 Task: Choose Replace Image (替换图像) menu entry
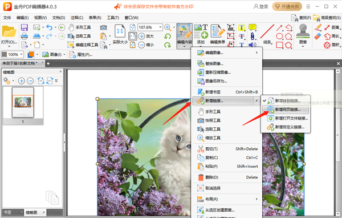tap(227, 63)
